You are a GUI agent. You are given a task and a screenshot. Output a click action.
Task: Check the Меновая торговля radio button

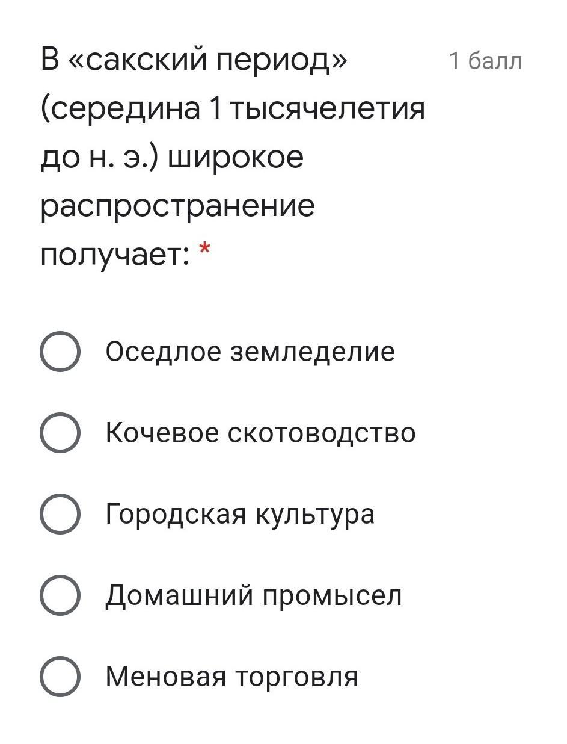pos(60,677)
